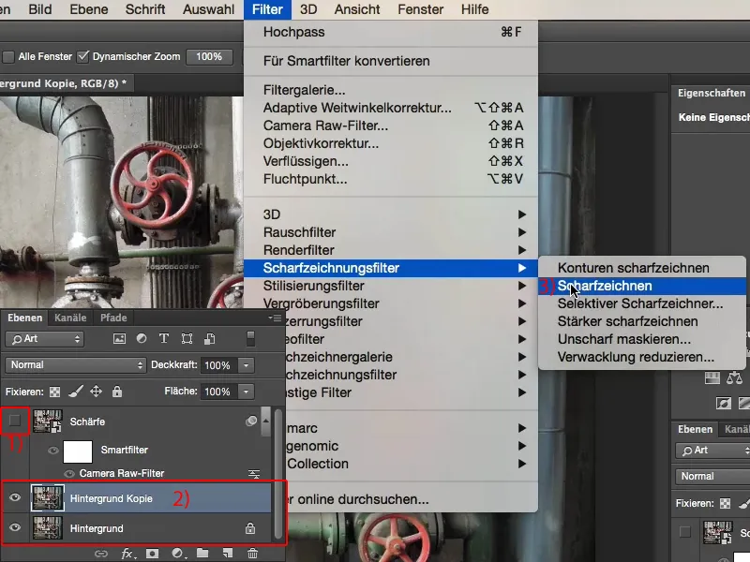
Task: Select the type layer filter icon
Action: click(x=163, y=338)
